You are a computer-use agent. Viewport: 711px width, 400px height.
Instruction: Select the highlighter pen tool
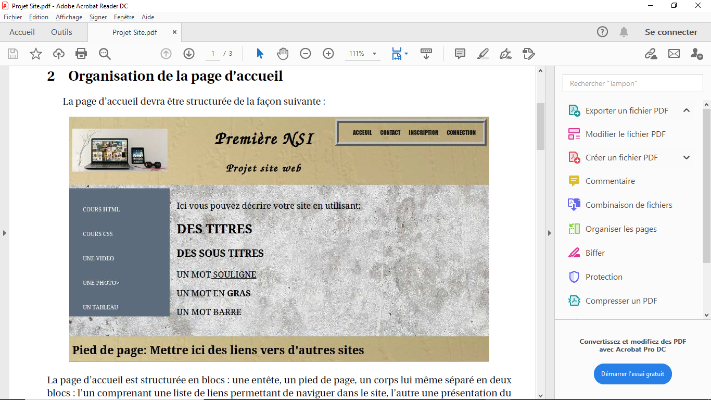(483, 54)
